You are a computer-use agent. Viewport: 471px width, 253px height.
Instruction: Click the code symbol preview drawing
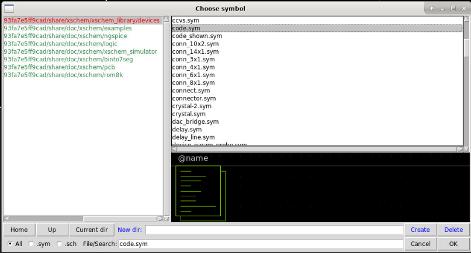(x=200, y=193)
